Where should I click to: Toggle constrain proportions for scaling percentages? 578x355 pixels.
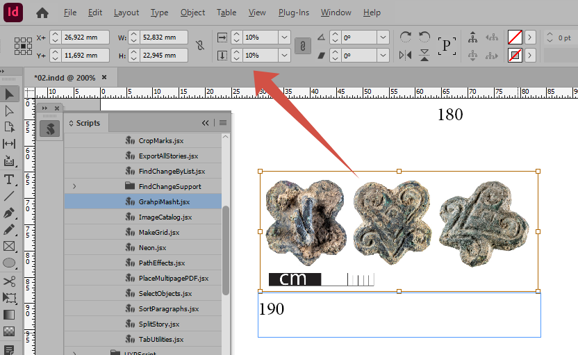click(303, 46)
